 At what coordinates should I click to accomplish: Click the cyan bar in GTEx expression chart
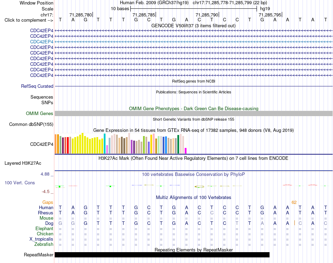coord(105,143)
